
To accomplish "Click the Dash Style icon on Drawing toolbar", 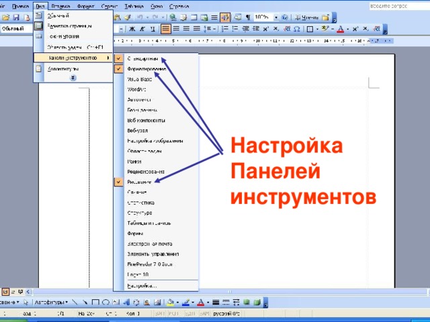I will [x=226, y=303].
